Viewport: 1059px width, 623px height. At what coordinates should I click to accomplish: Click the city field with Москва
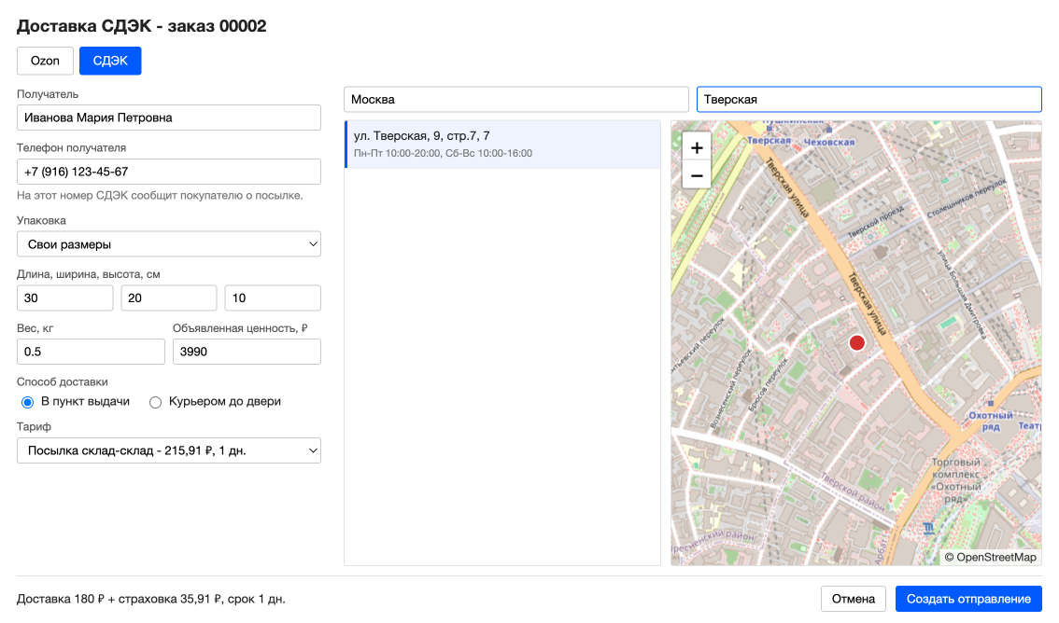pyautogui.click(x=516, y=99)
